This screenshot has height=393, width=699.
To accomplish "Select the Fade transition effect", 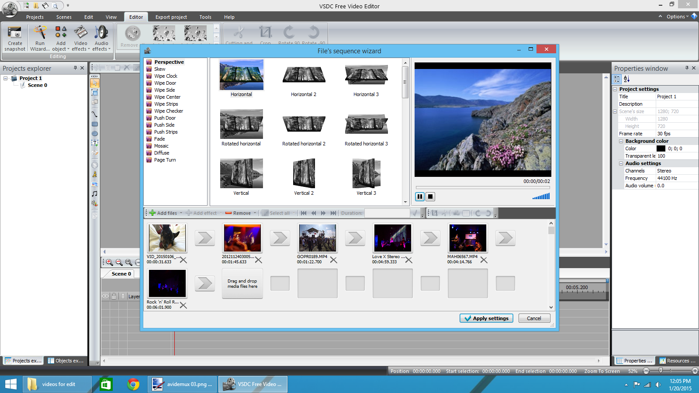I will coord(159,138).
